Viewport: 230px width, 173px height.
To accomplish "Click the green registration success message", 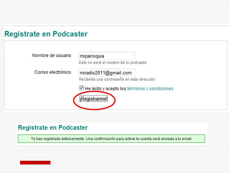I will pos(111,139).
